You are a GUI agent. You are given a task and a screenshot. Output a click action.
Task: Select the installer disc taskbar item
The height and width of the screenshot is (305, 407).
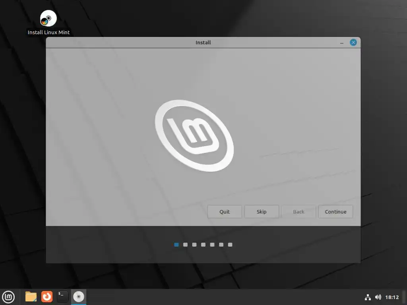click(x=79, y=297)
